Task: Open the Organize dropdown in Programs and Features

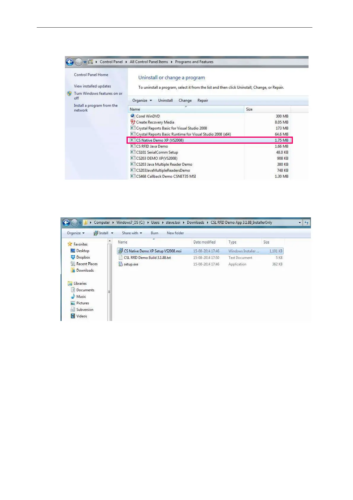Action: pos(142,100)
